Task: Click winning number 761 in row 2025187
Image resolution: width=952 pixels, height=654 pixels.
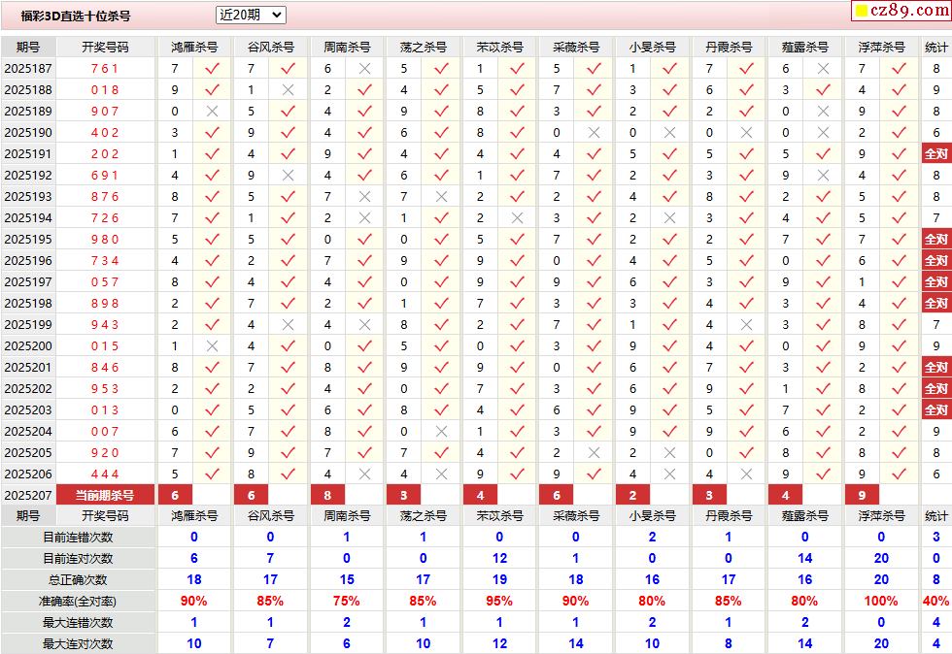Action: point(105,69)
